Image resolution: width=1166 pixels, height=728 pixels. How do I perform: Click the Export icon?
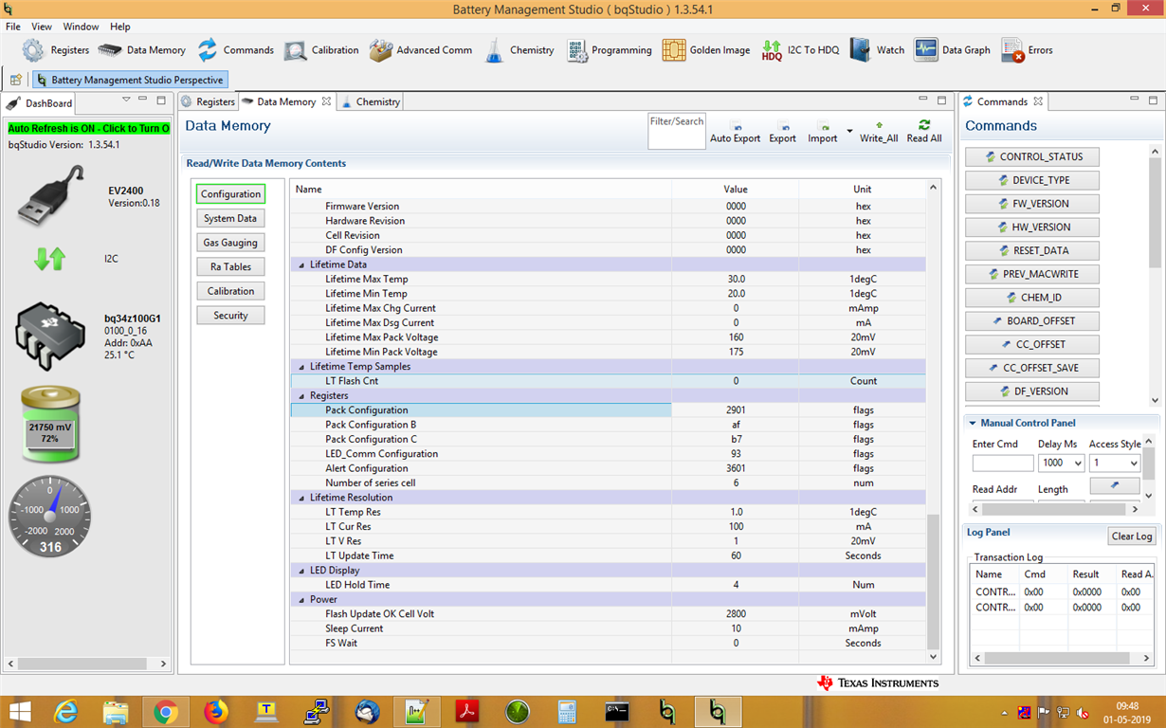tap(783, 125)
